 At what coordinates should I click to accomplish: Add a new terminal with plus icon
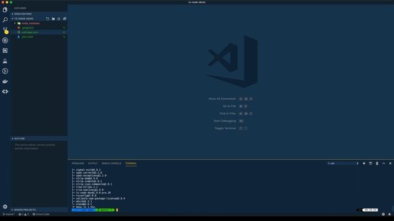[x=364, y=163]
